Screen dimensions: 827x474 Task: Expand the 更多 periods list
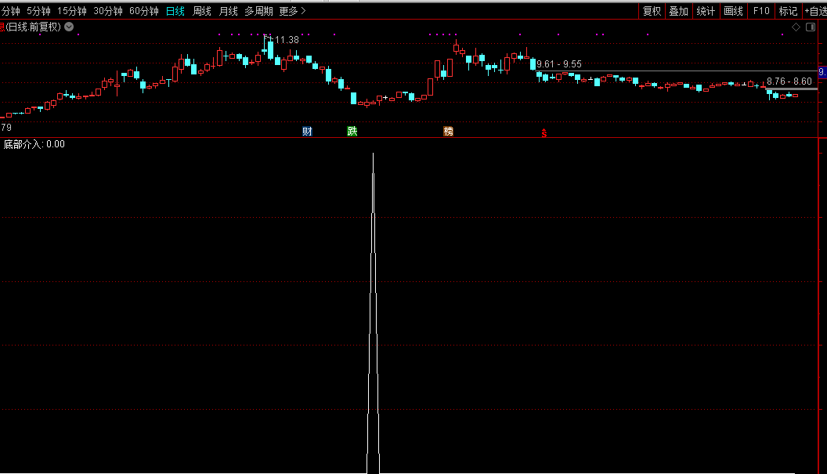point(291,11)
